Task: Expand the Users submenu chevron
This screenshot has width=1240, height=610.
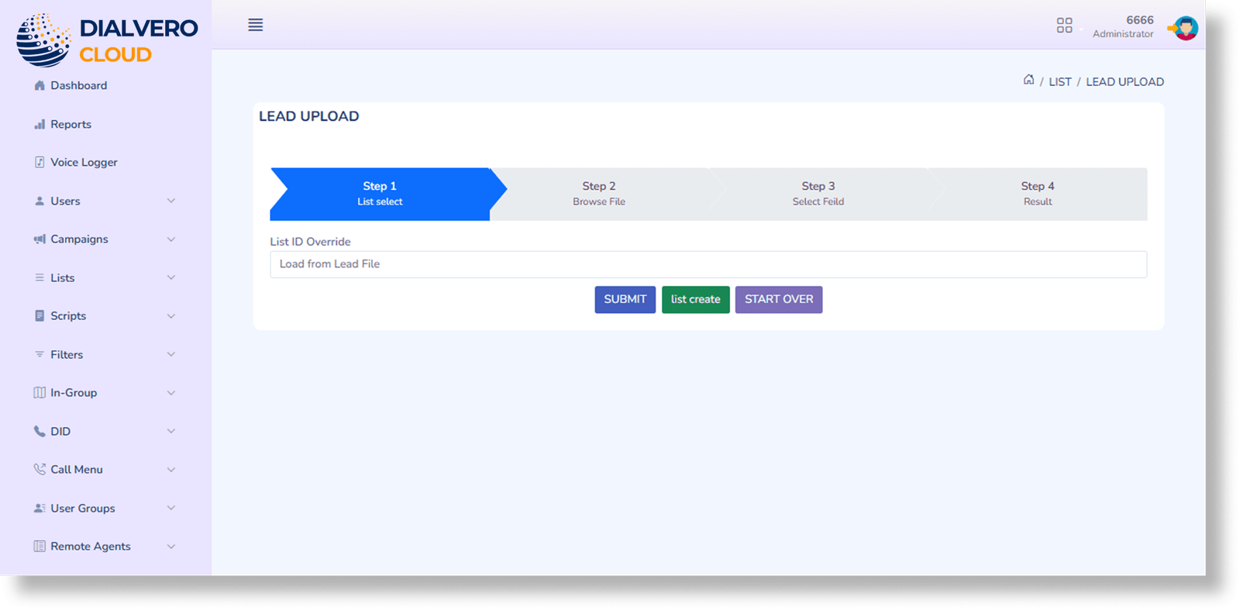Action: click(x=171, y=201)
